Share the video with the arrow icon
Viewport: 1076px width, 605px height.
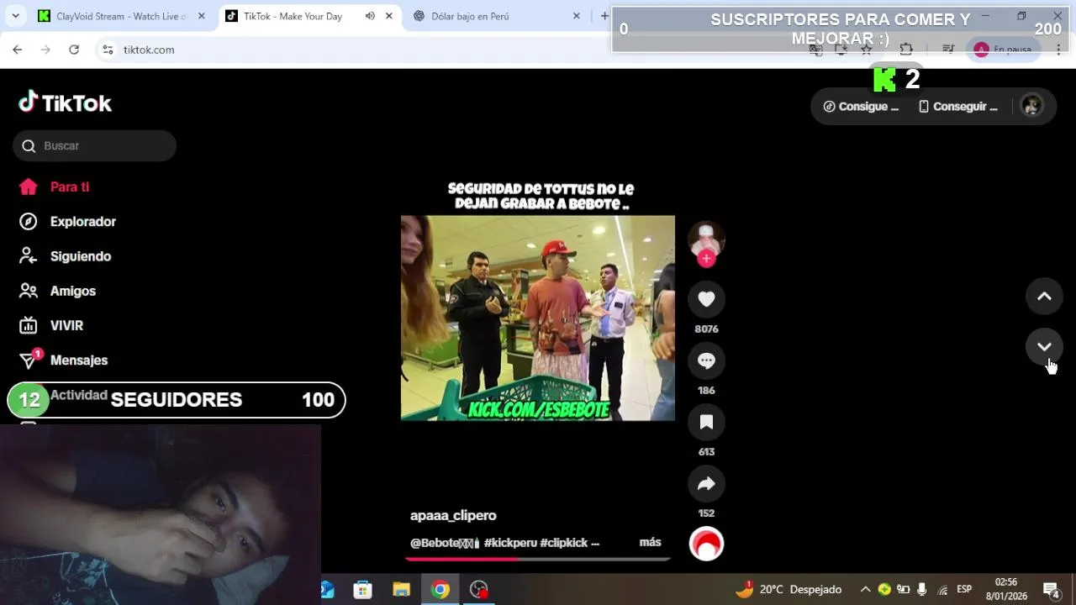pyautogui.click(x=706, y=483)
